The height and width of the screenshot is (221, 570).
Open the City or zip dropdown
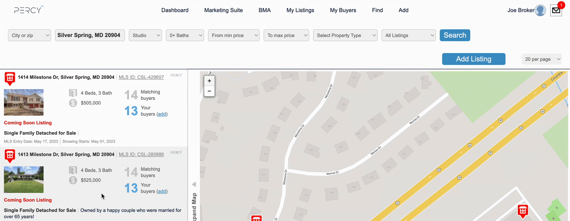click(x=30, y=35)
